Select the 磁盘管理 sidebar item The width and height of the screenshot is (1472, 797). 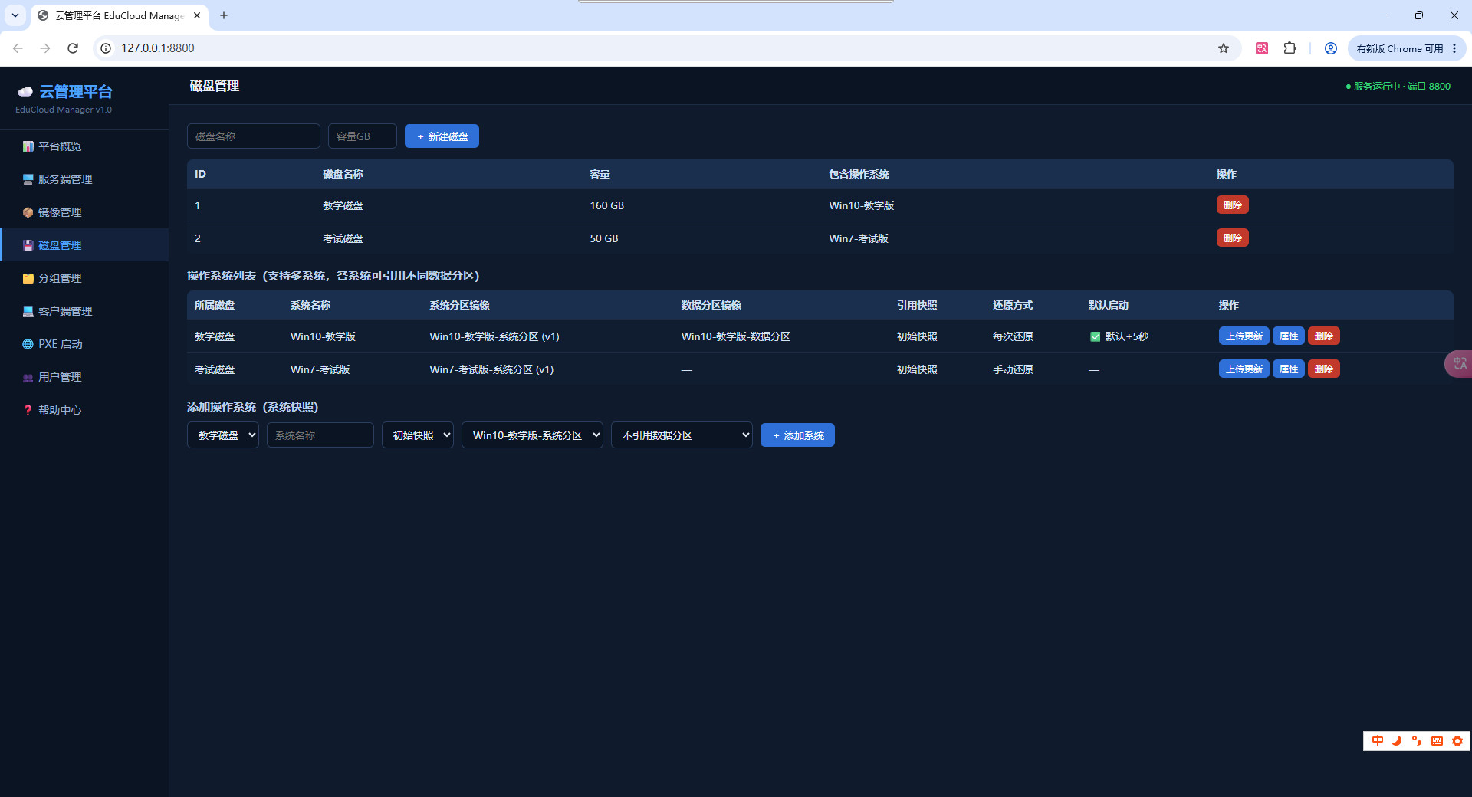(x=84, y=245)
